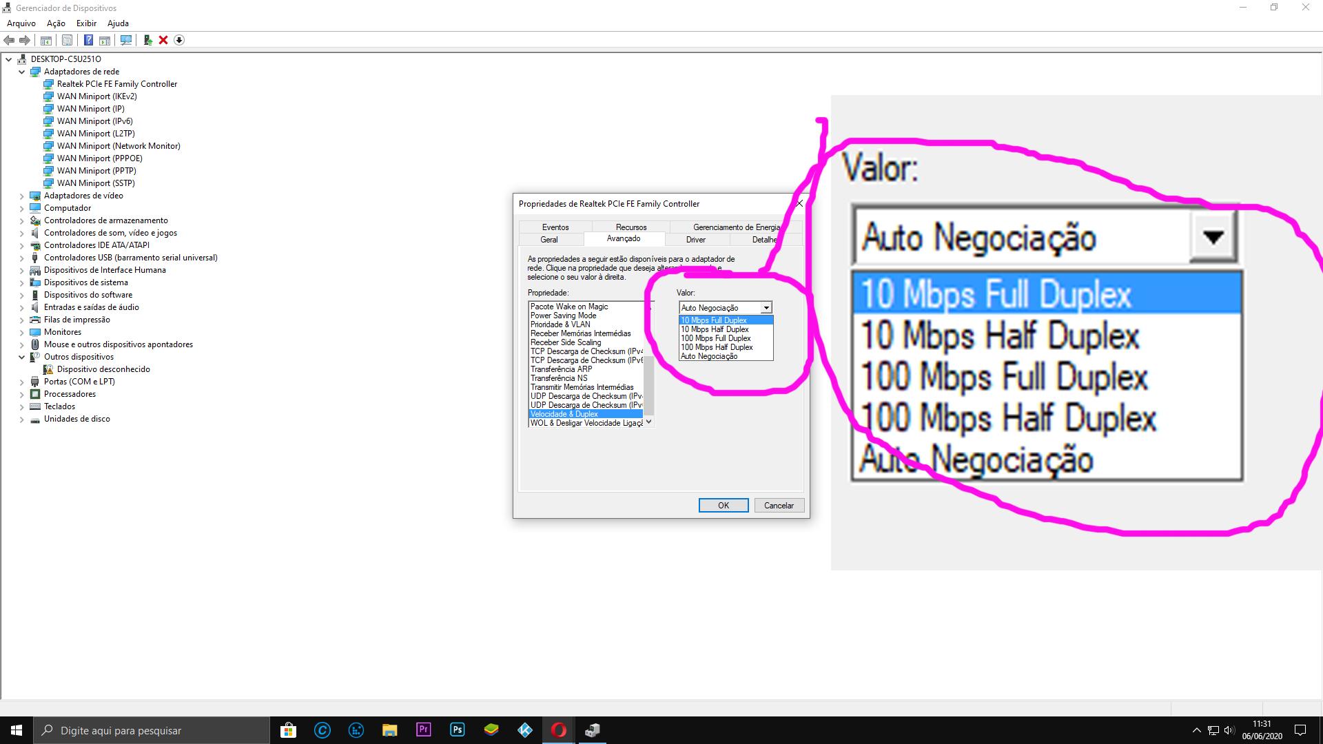Expand the Unidades de disco category

pos(21,419)
